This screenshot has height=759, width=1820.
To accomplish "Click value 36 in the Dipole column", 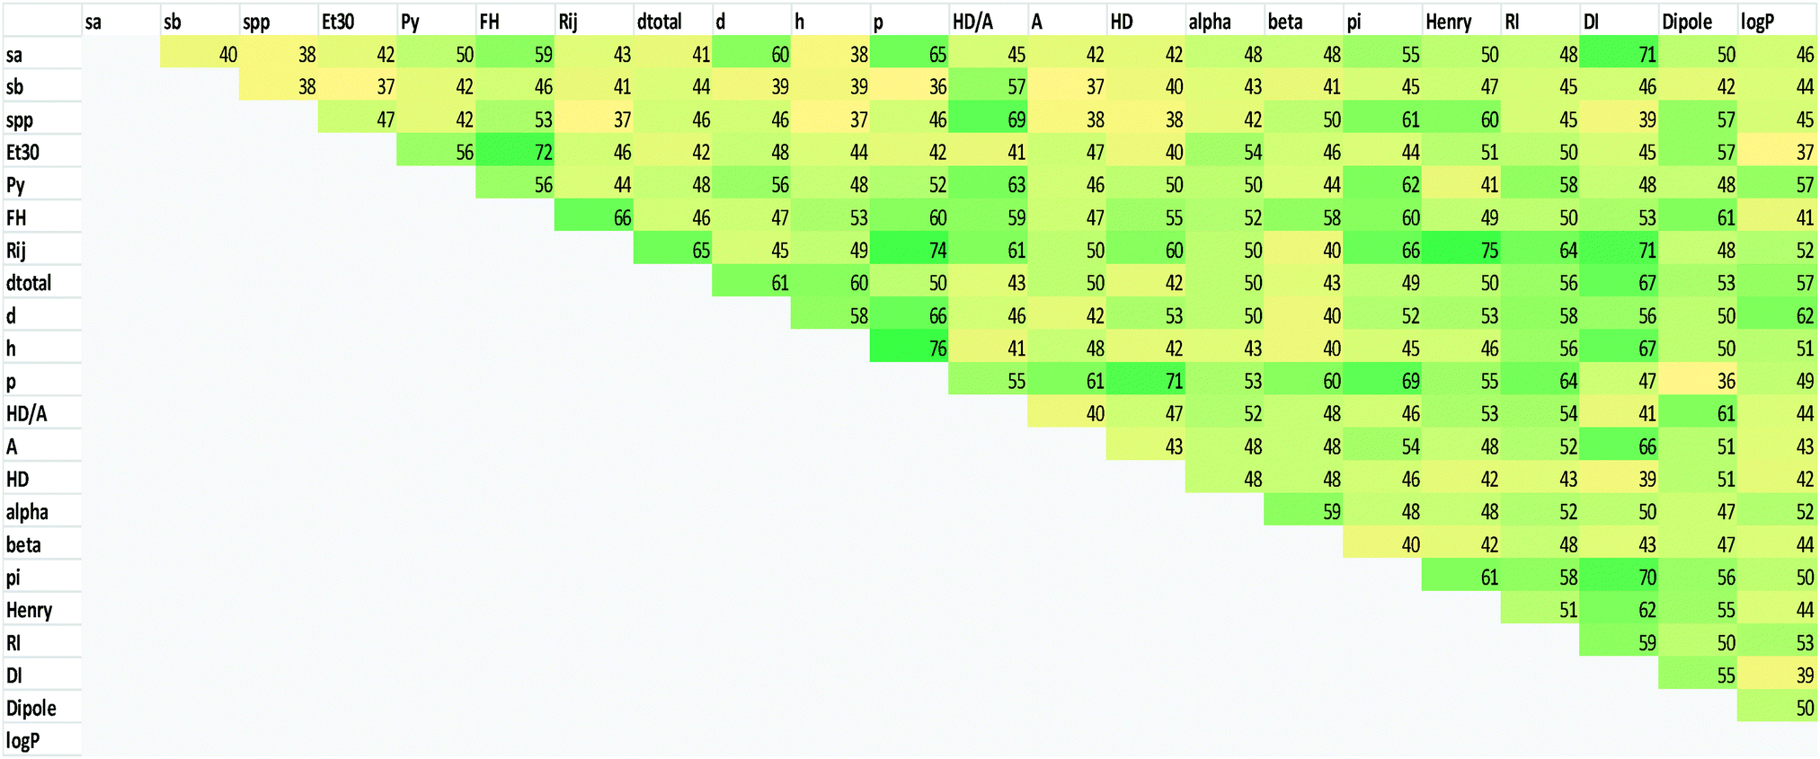I will [x=1698, y=381].
